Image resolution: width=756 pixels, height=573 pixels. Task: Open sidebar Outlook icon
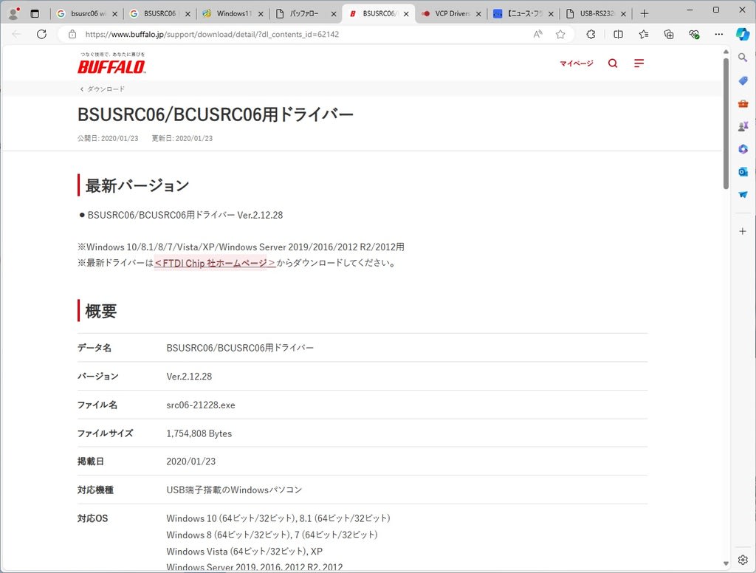[x=743, y=172]
